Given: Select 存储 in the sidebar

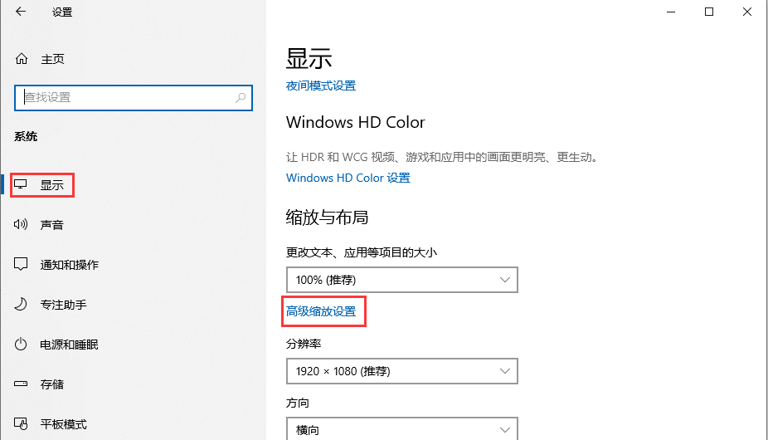Looking at the screenshot, I should [x=51, y=384].
